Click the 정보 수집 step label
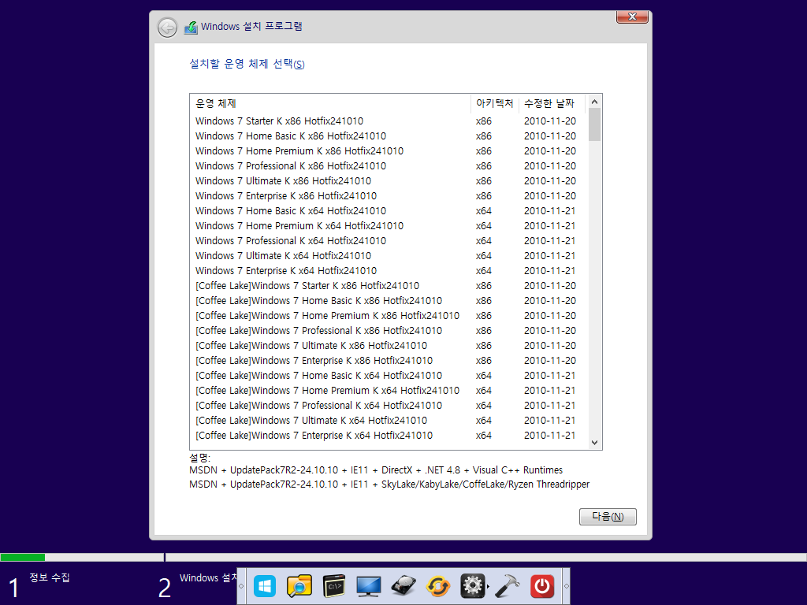This screenshot has width=807, height=605. tap(50, 577)
